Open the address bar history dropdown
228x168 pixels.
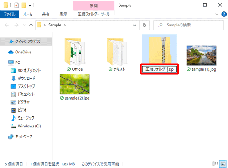click(x=135, y=25)
